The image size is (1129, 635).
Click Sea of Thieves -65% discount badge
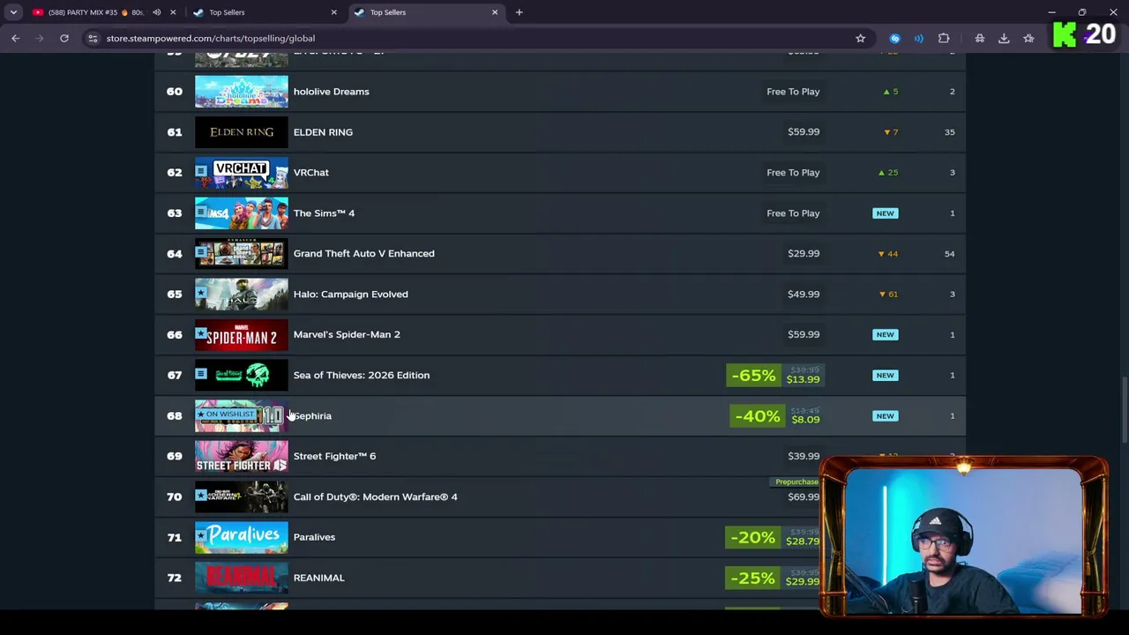(x=753, y=376)
